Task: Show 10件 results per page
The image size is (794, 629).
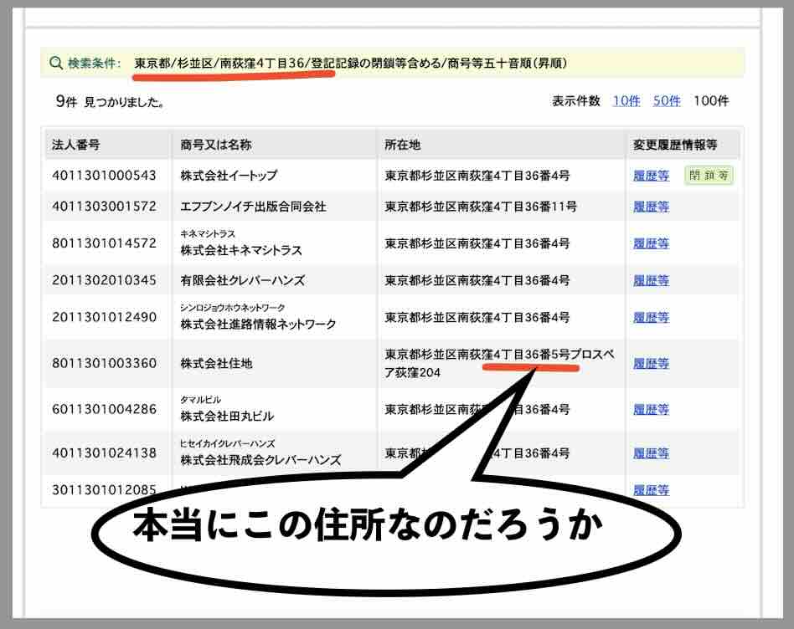Action: 626,101
